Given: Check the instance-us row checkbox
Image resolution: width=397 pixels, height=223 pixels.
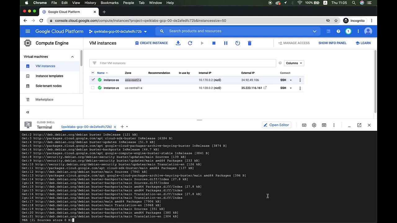Looking at the screenshot, I should 93,88.
